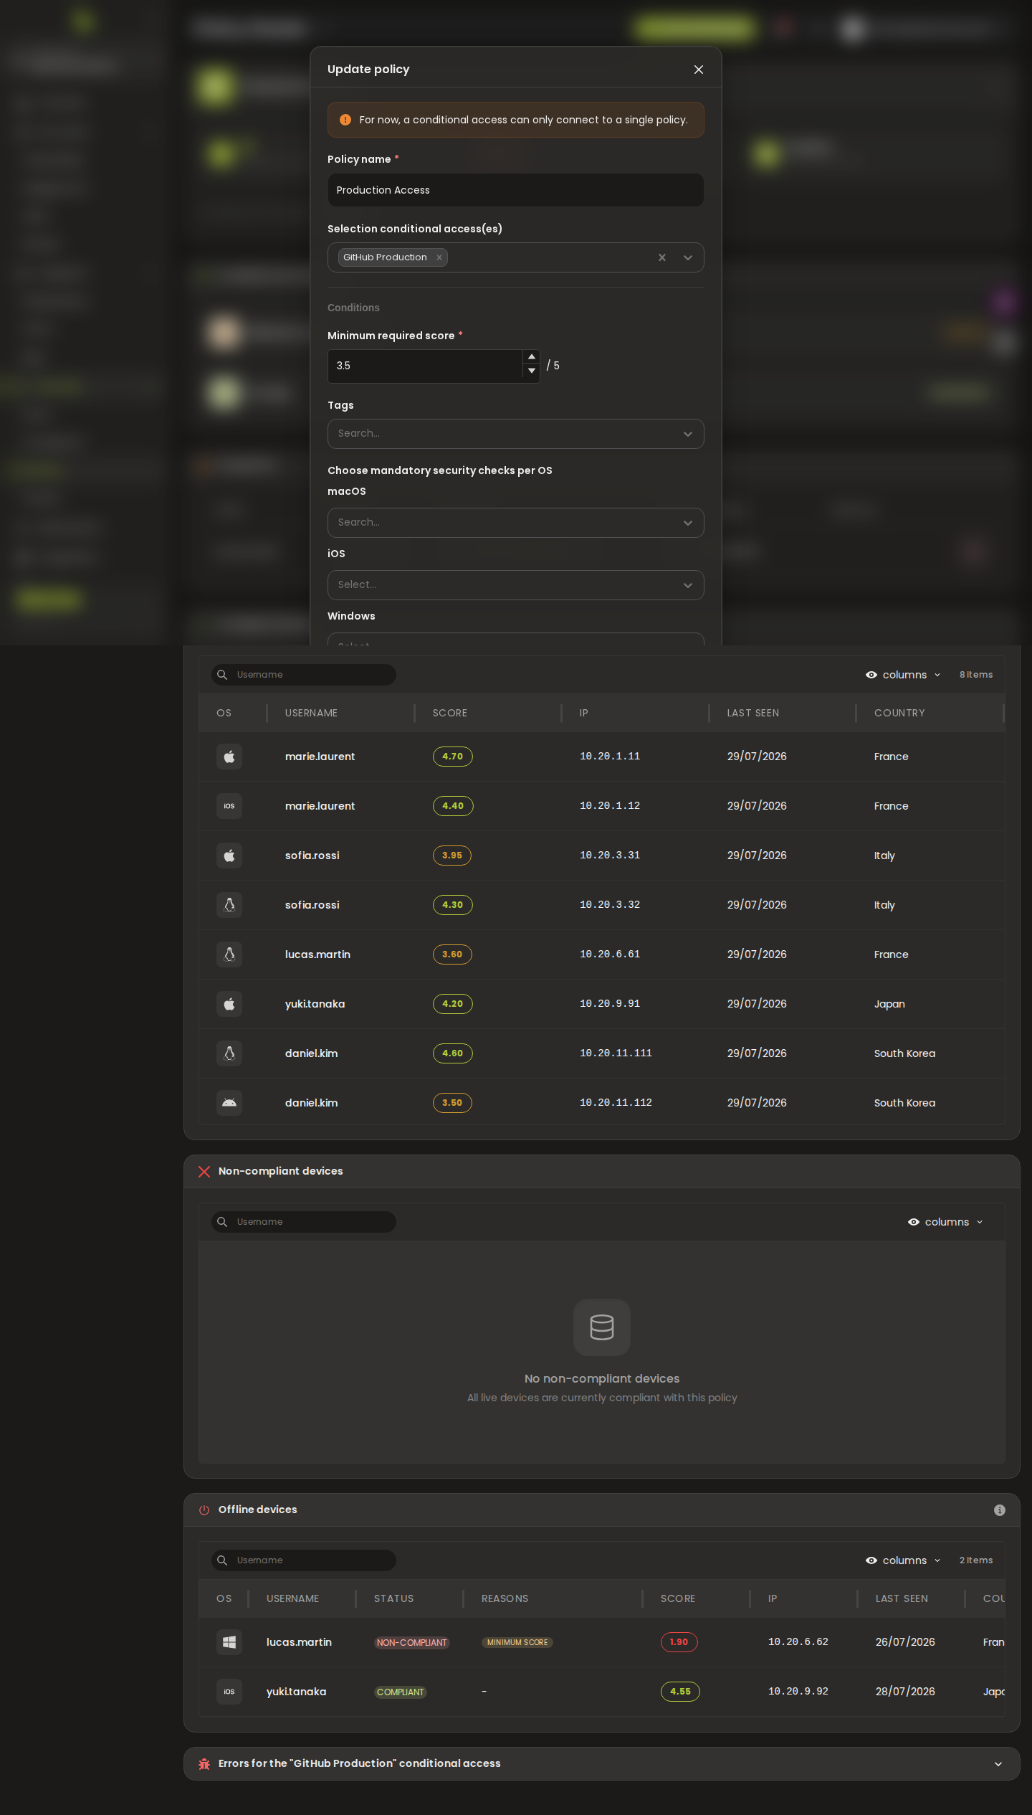The image size is (1032, 1815).
Task: Click the Username search in compliant devices table
Action: (304, 675)
